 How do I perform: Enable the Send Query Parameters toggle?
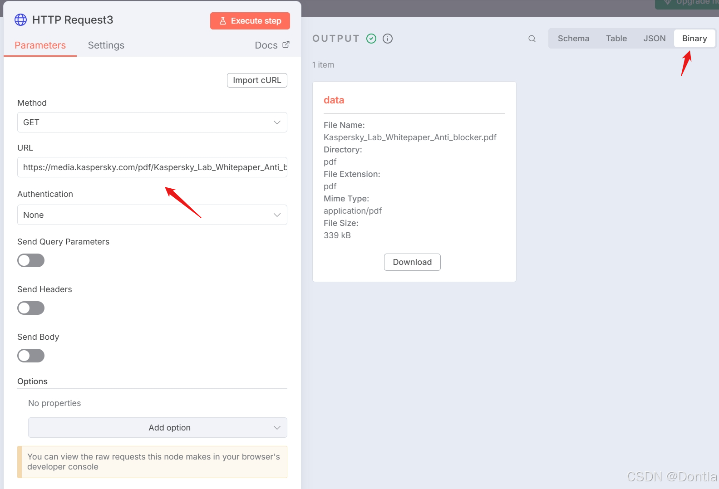tap(31, 260)
